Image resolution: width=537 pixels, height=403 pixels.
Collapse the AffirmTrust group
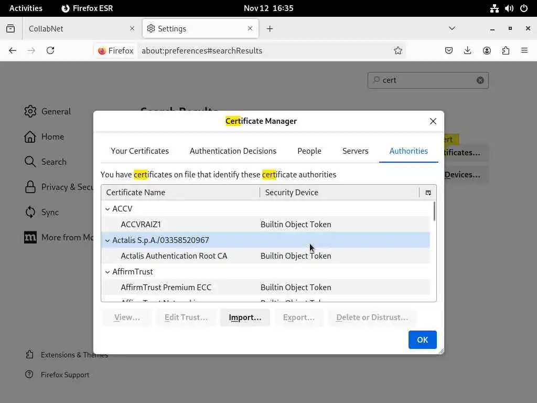pyautogui.click(x=108, y=272)
